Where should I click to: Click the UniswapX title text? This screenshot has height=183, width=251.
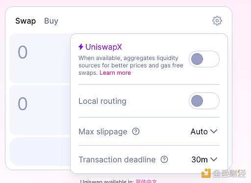click(103, 47)
